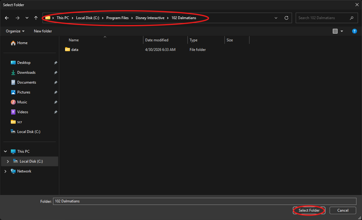The image size is (362, 220).
Task: Click the date '4/30/2026 6:33 AM'
Action: point(160,49)
